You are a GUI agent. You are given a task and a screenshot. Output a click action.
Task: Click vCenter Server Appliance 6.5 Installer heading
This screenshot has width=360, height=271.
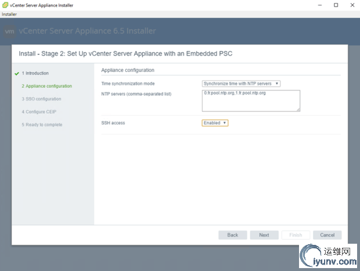87,31
